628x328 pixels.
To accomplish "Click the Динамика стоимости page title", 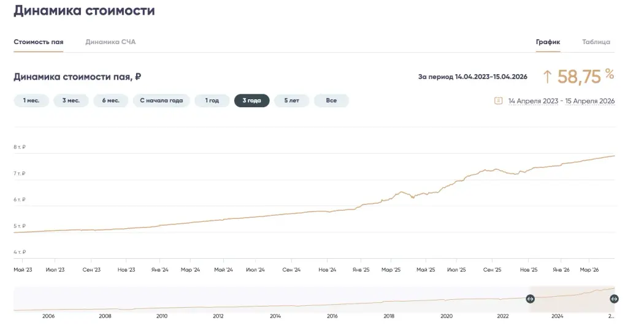I will 84,10.
